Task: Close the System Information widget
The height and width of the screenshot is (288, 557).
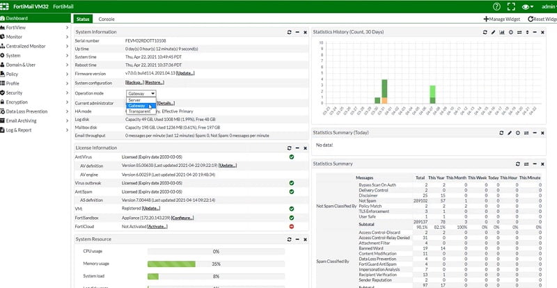Action: pos(305,32)
